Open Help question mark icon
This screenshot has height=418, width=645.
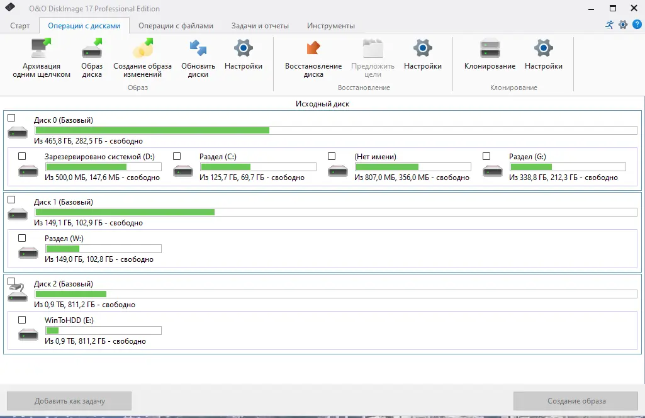(637, 25)
